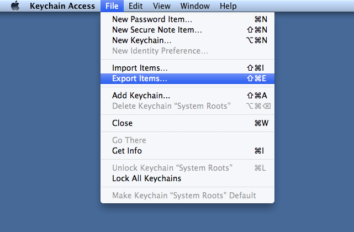Choose Get Info menu item
Image resolution: width=354 pixels, height=232 pixels.
coord(127,151)
